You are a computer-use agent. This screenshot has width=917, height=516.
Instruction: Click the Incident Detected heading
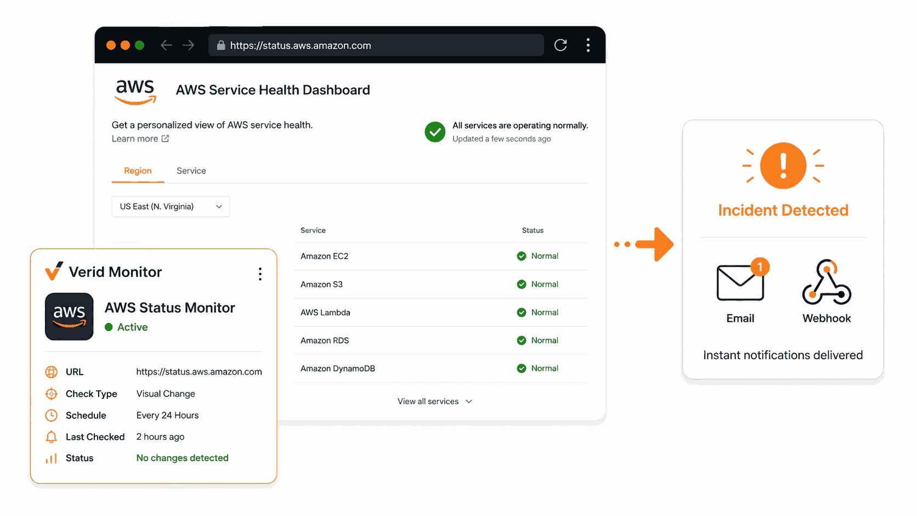point(783,211)
